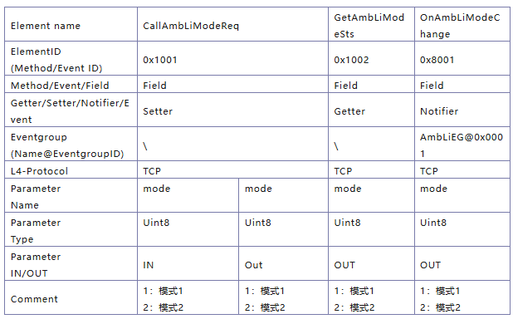Click the Method/Event/Field row label

[x=60, y=86]
